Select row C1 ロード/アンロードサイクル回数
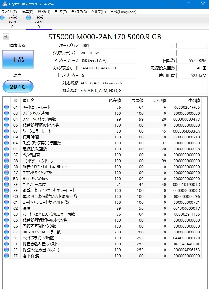Image resolution: width=209 pixels, height=291 pixels. pyautogui.click(x=102, y=202)
